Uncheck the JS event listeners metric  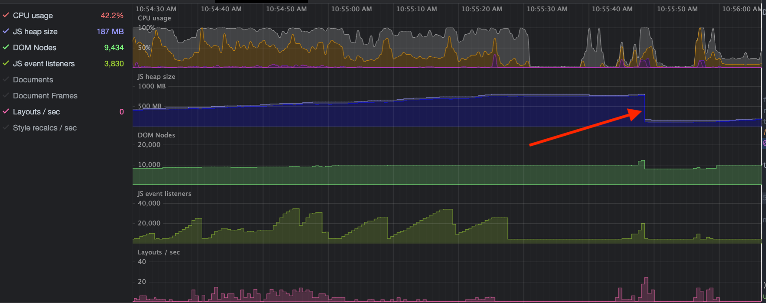[6, 64]
